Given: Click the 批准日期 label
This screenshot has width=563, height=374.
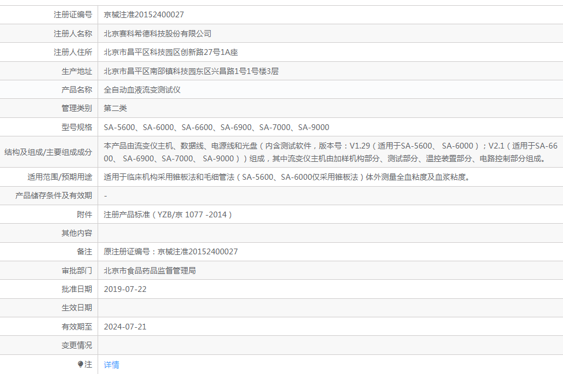Looking at the screenshot, I should [x=77, y=289].
